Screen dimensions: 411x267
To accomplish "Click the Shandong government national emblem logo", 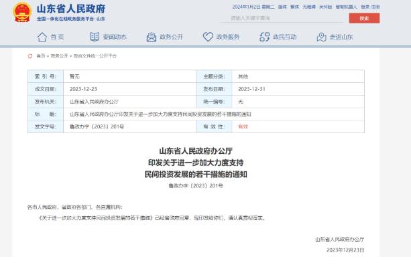I will point(22,12).
